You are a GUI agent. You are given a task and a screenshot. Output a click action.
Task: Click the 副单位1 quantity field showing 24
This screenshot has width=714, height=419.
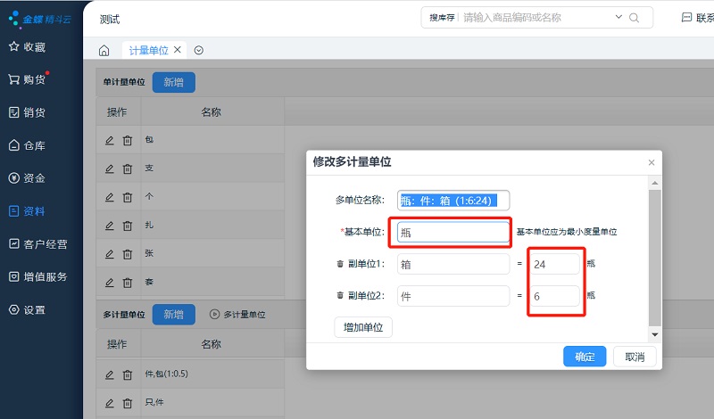[553, 264]
